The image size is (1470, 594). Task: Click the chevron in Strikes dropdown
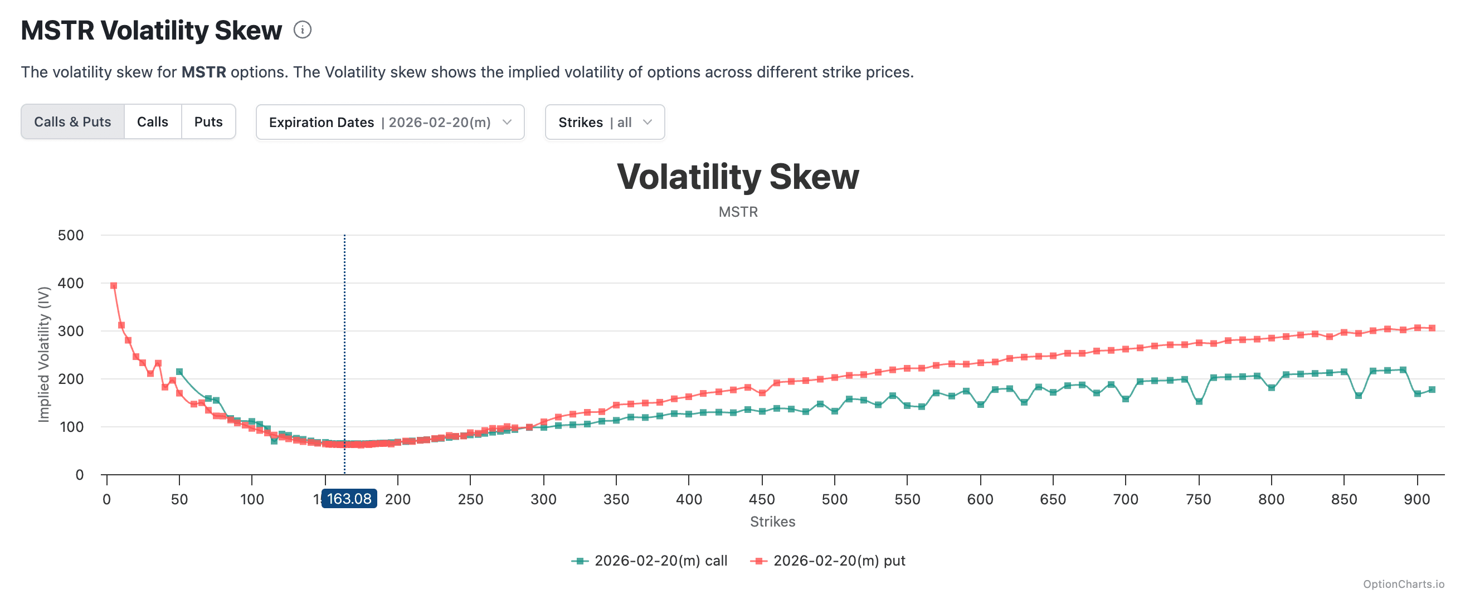(647, 122)
